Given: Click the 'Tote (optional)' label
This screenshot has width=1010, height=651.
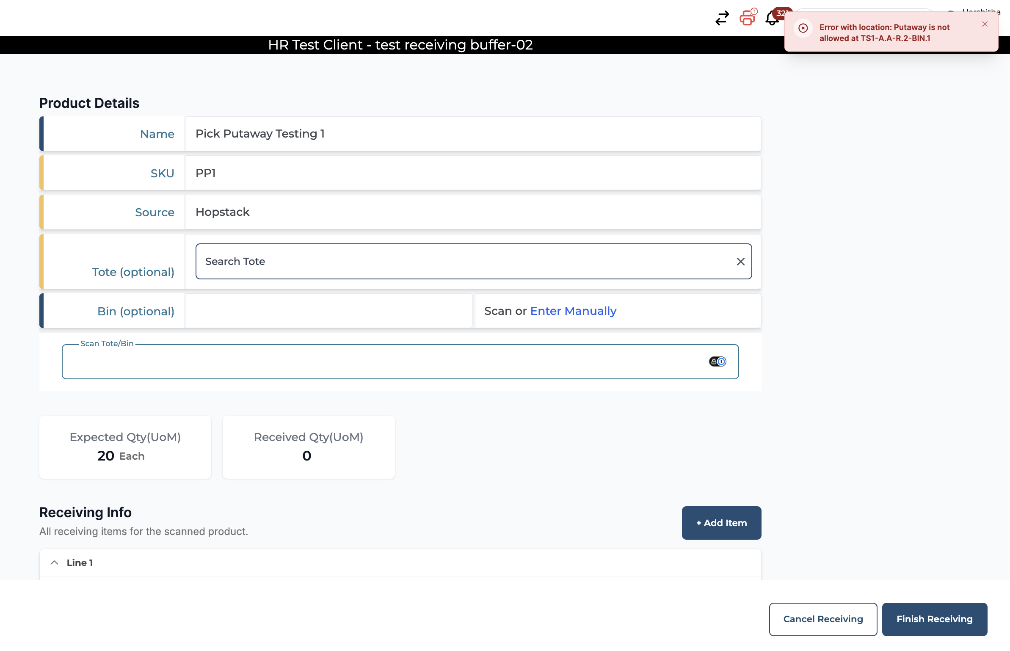Looking at the screenshot, I should (133, 272).
